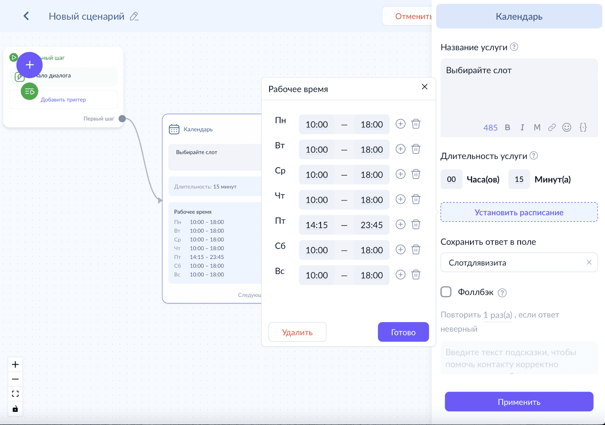Click Установить расписание button
This screenshot has height=425, width=605.
click(519, 212)
